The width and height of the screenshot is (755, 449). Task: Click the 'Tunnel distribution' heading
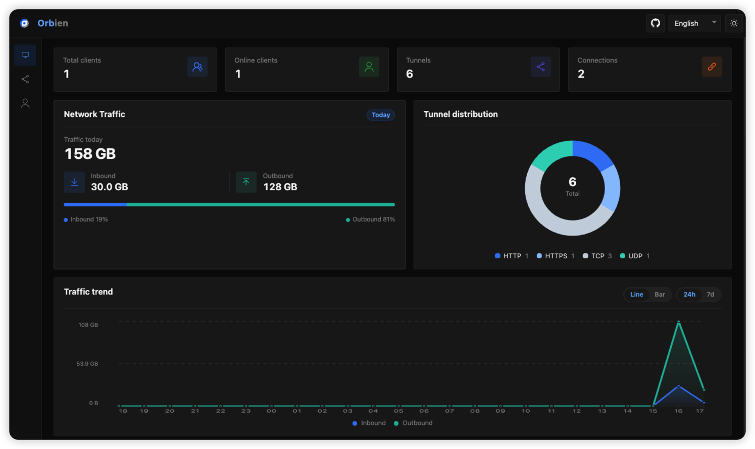[x=461, y=115]
